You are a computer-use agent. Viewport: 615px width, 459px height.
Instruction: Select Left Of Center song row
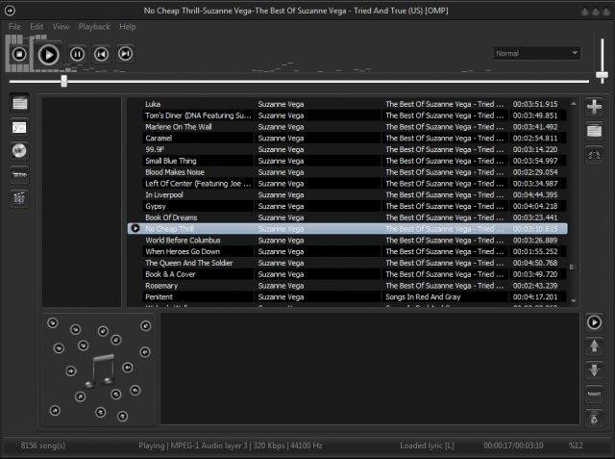347,184
